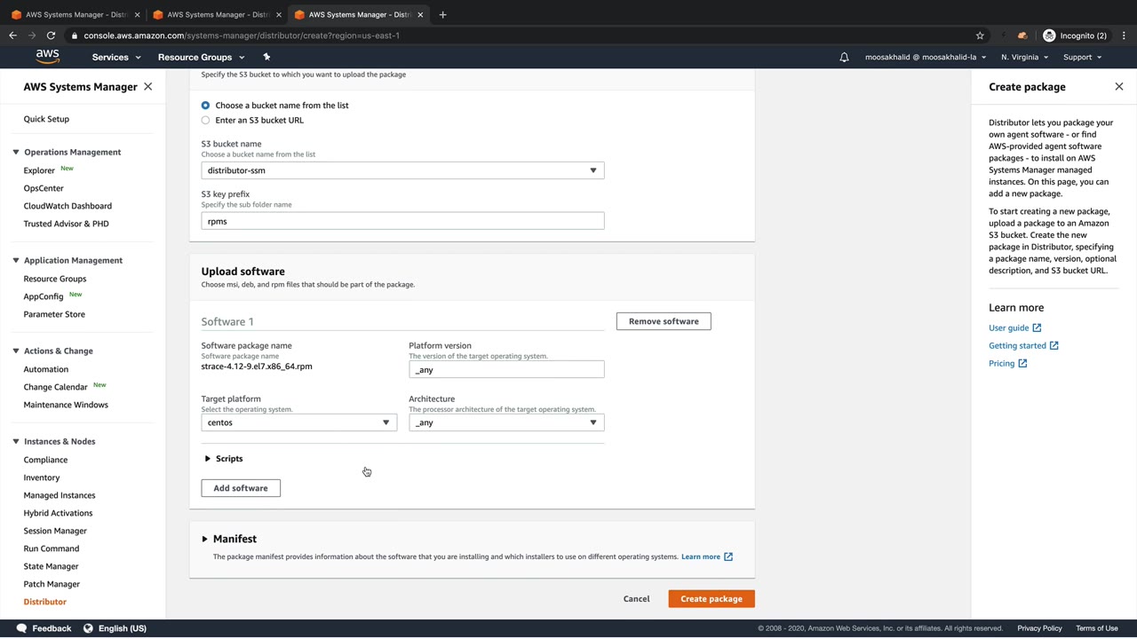The width and height of the screenshot is (1137, 639).
Task: Close the AWS Systems Manager sidebar
Action: pyautogui.click(x=147, y=87)
